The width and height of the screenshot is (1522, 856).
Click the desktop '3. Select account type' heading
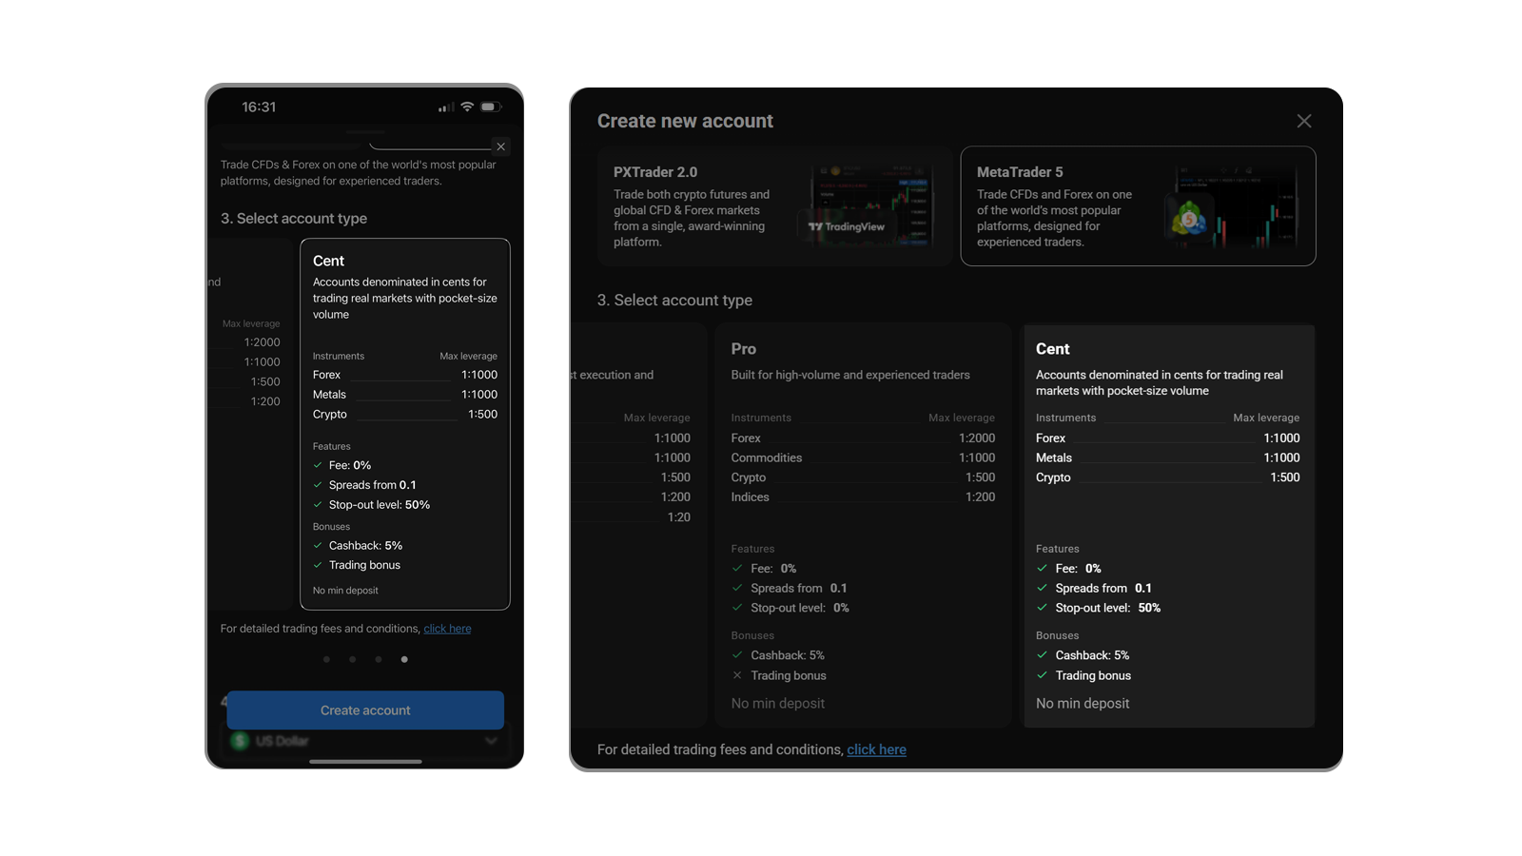coord(674,301)
